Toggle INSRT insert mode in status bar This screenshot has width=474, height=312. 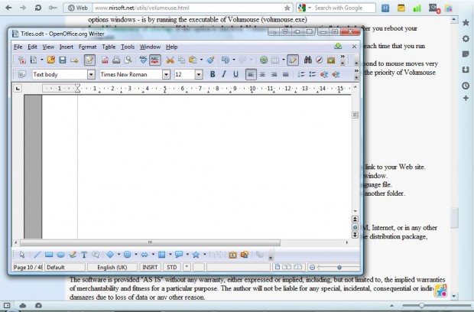pos(150,267)
